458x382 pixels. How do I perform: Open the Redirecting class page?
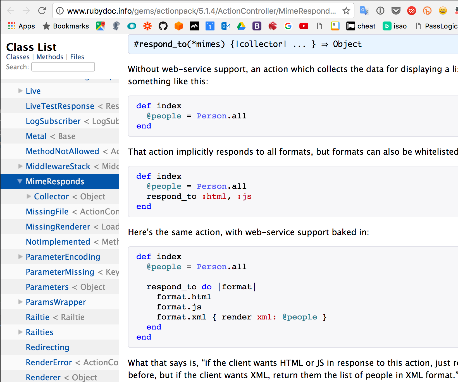(47, 347)
